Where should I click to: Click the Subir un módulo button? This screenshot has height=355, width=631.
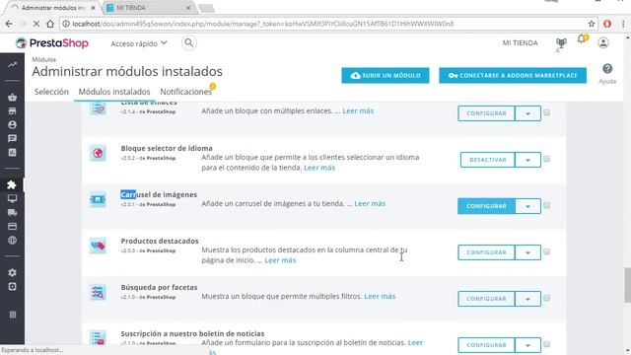386,75
